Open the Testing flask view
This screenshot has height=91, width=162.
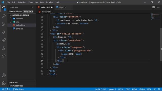[x=4, y=48]
